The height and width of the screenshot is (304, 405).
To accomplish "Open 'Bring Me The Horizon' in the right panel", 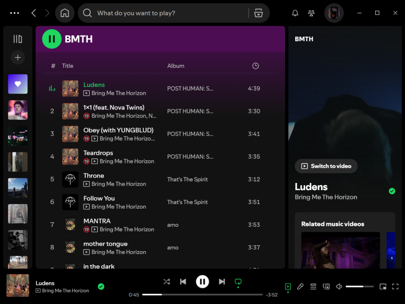I will [x=326, y=197].
